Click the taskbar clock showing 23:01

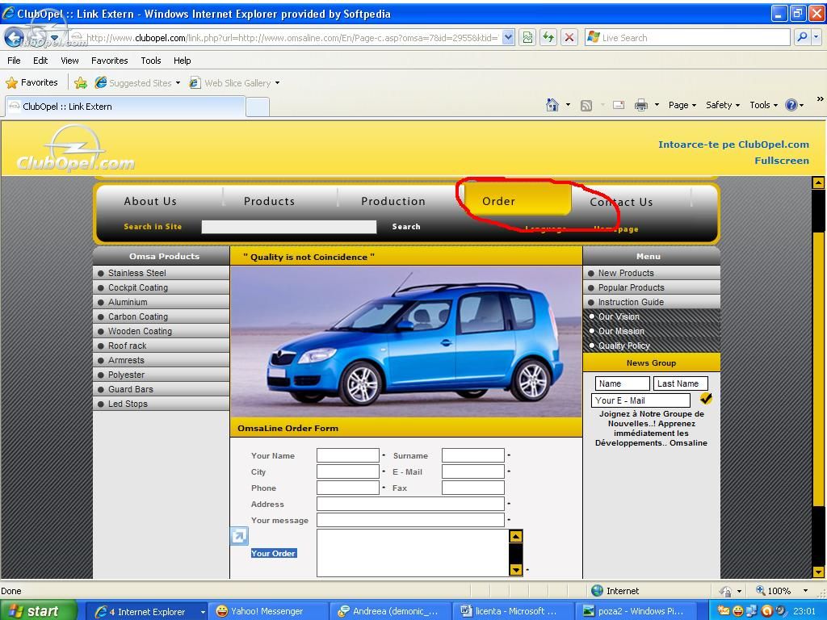click(x=804, y=611)
